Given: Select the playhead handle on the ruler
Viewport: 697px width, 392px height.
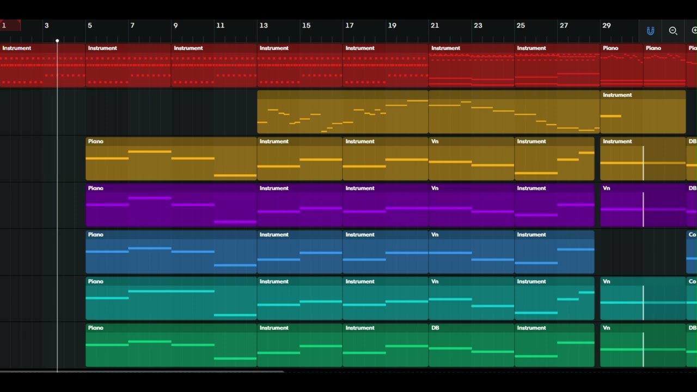Looking at the screenshot, I should pos(57,41).
